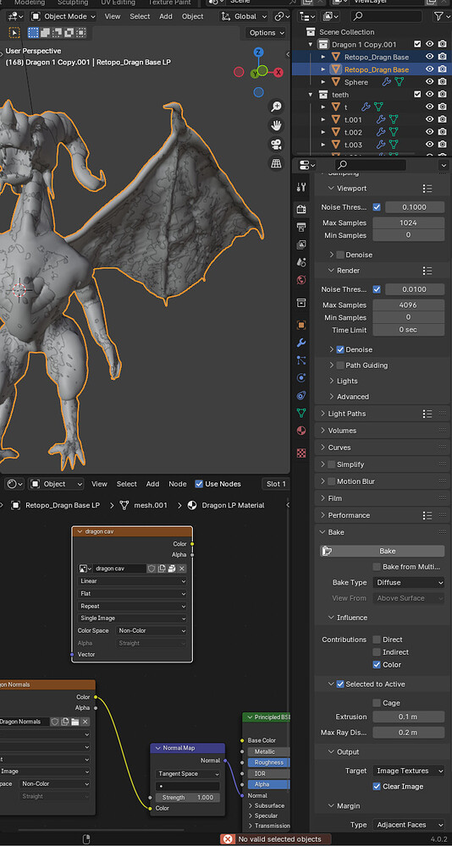This screenshot has width=452, height=846.
Task: Open the Bake Type Diffuse dropdown
Action: [408, 583]
